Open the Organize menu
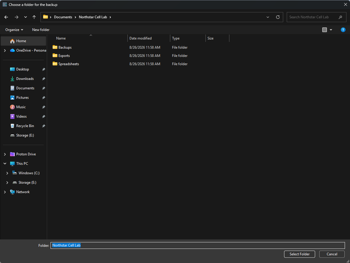The height and width of the screenshot is (263, 350). coord(14,30)
